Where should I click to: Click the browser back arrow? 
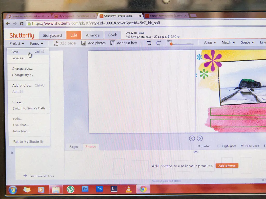pyautogui.click(x=8, y=24)
